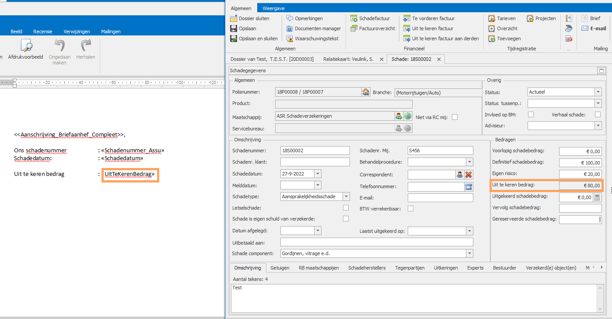
Task: Click the scanner icon in ribbon
Action: pyautogui.click(x=569, y=28)
